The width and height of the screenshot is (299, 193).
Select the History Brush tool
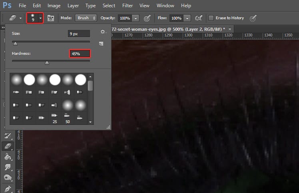8,135
